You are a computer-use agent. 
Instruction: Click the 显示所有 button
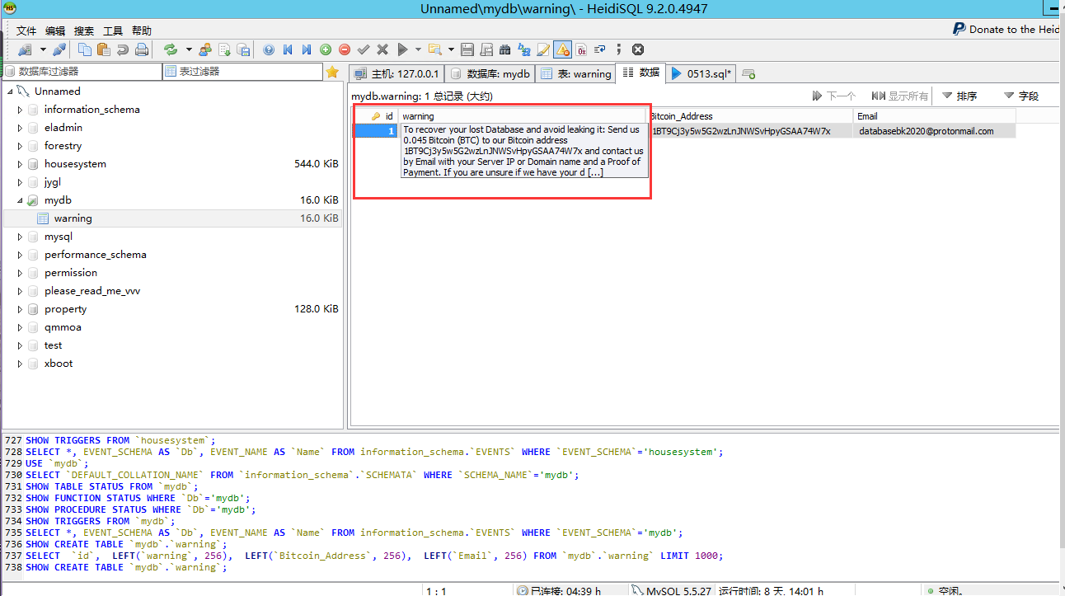click(899, 96)
